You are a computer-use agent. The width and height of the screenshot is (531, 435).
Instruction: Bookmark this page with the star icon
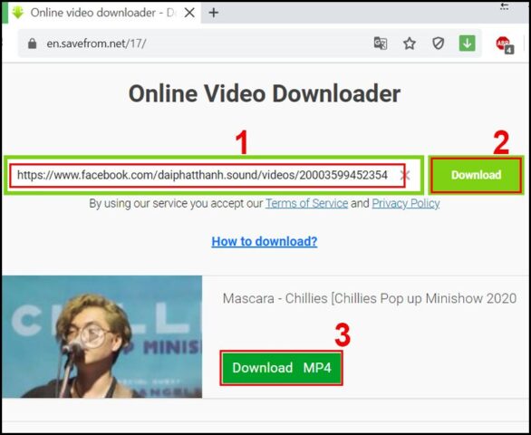pyautogui.click(x=410, y=43)
